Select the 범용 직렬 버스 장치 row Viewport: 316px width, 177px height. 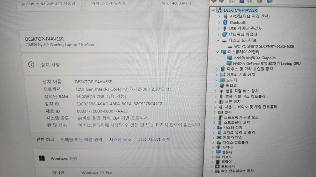[242, 91]
